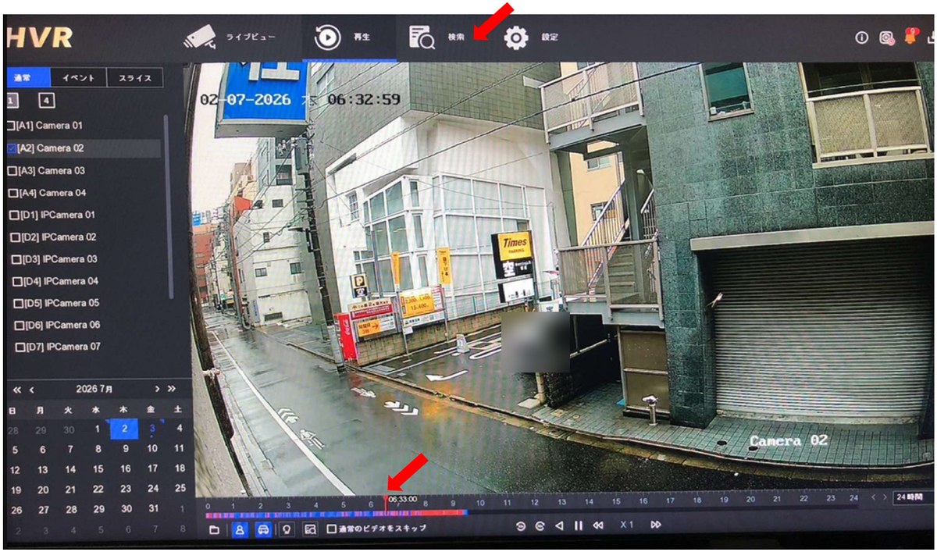937x552 pixels.
Task: Click the picture search icon below timeline
Action: click(x=310, y=529)
